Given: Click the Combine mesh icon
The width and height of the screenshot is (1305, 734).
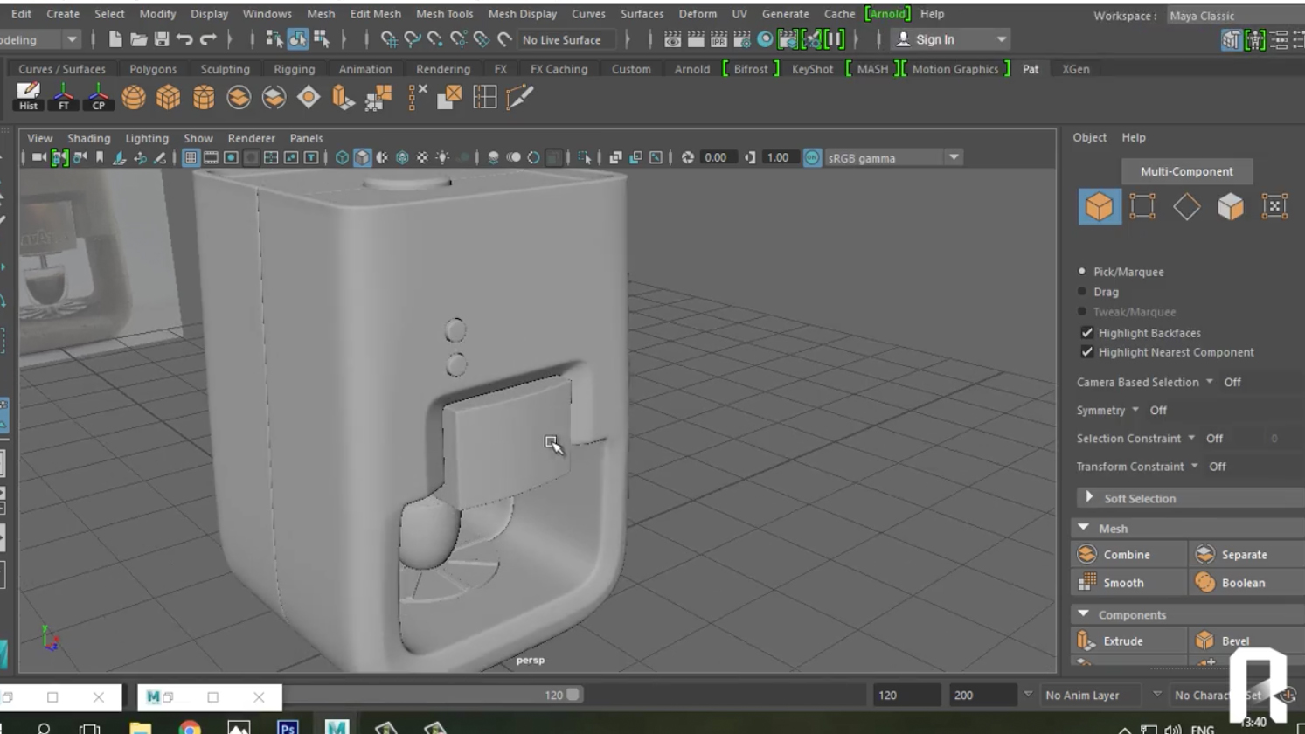Looking at the screenshot, I should [x=1086, y=554].
